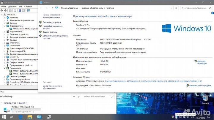Expand the Аудиовходы и аудиовыходы category

pyautogui.click(x=5, y=20)
